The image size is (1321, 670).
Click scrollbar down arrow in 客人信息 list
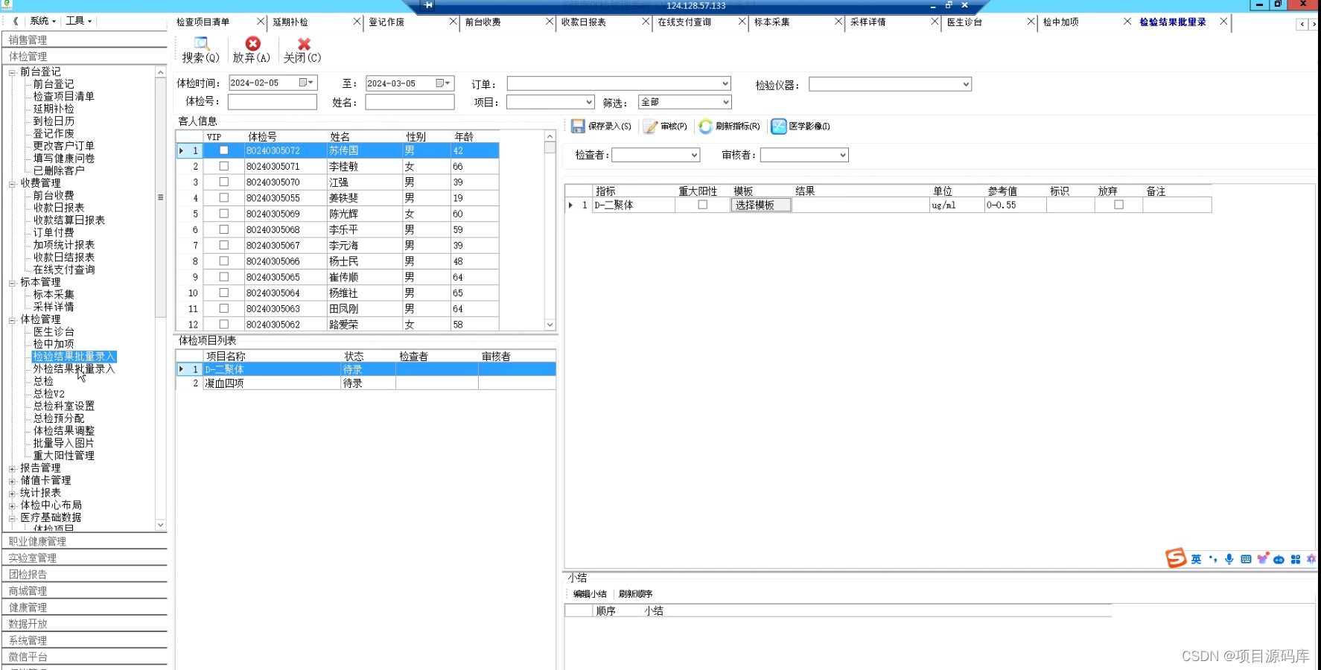tap(550, 325)
